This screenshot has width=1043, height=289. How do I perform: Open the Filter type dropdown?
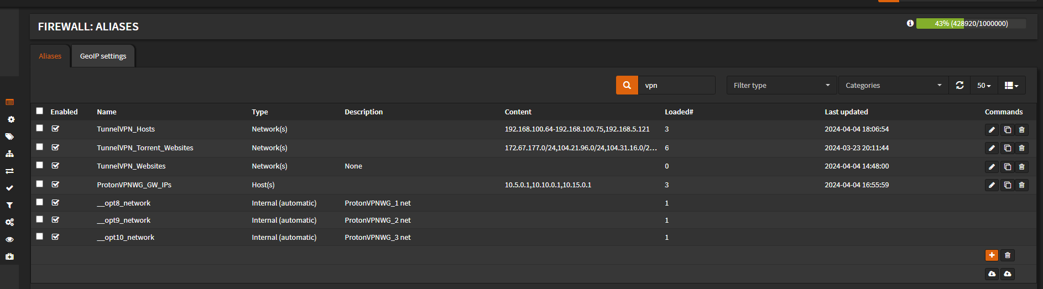(x=781, y=85)
